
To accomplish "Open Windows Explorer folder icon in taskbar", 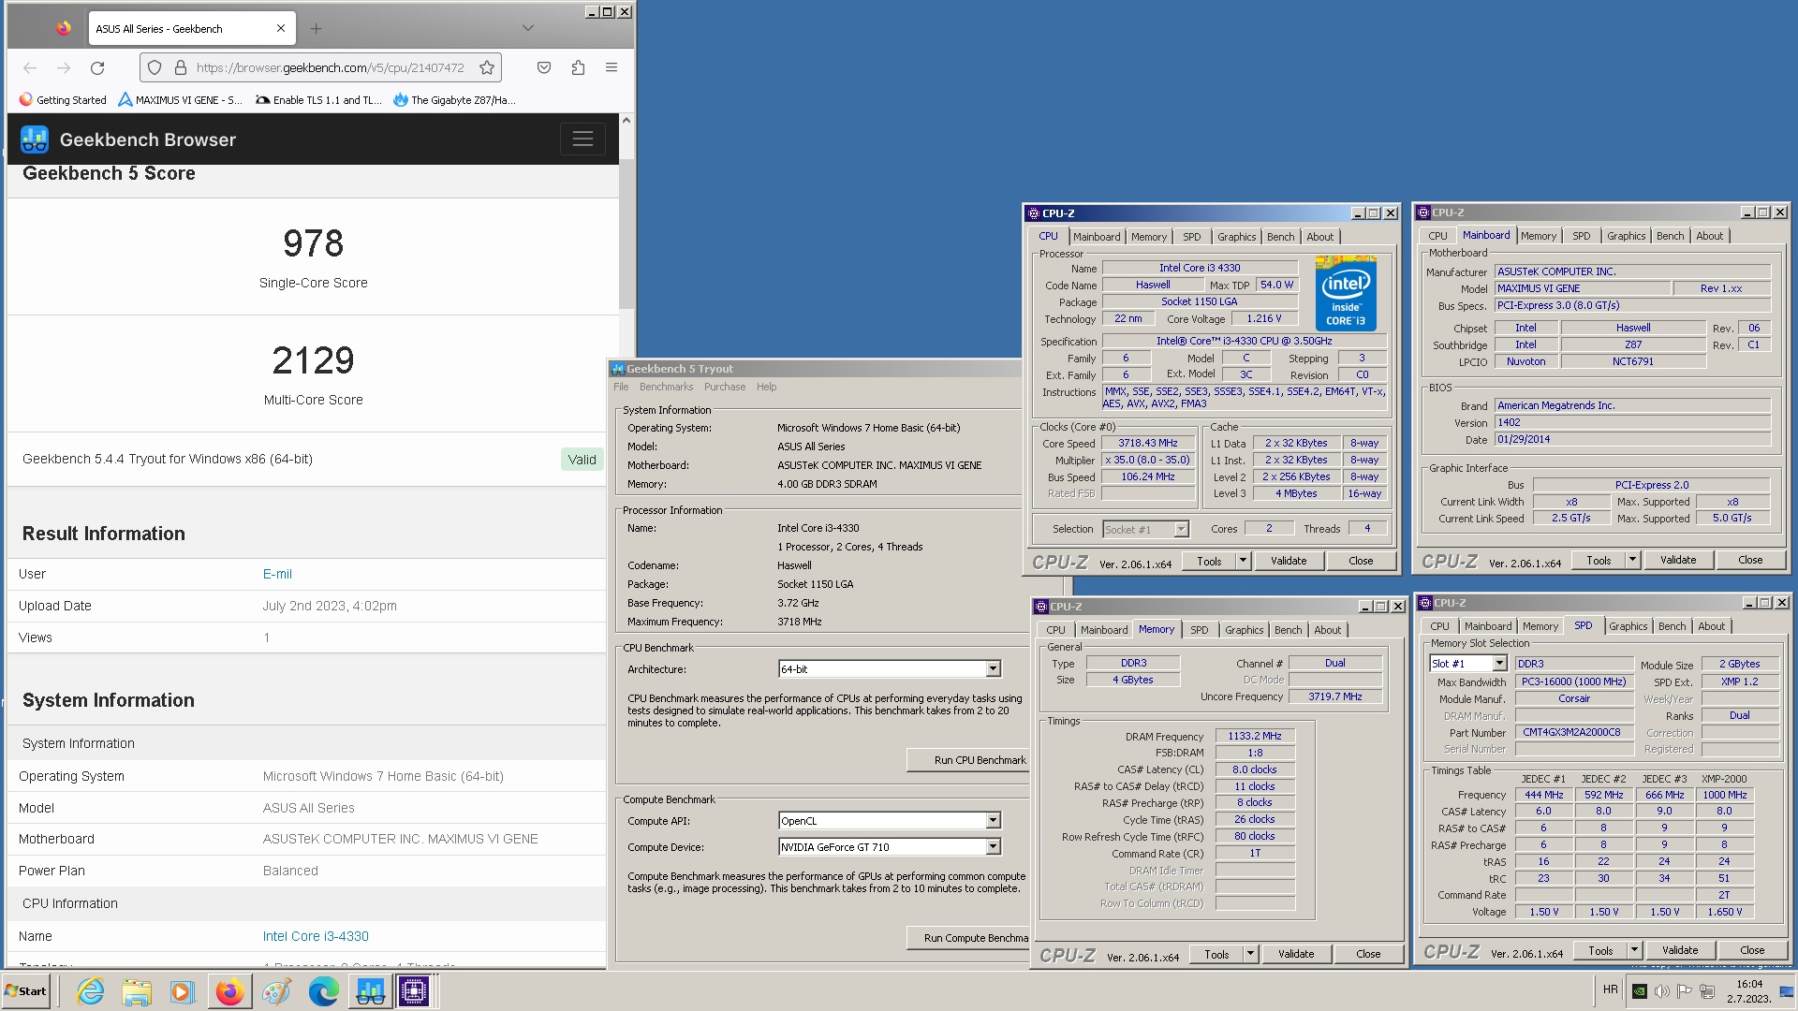I will pos(137,991).
